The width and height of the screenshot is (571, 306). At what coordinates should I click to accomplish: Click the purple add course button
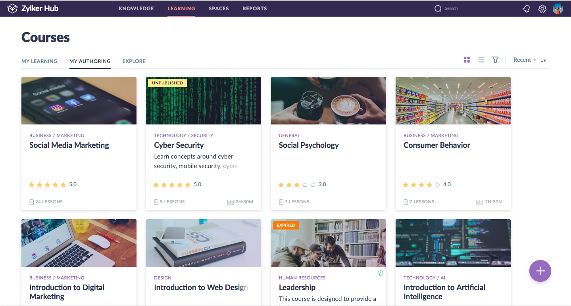[x=540, y=271]
